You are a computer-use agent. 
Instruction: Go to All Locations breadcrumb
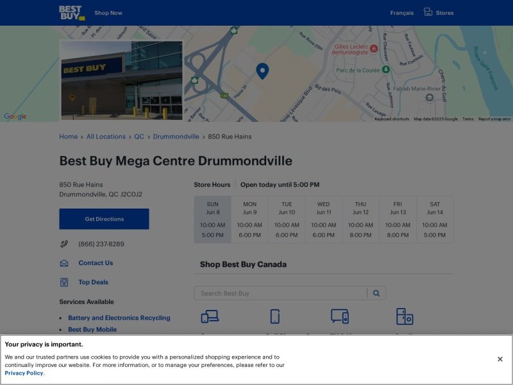[106, 137]
